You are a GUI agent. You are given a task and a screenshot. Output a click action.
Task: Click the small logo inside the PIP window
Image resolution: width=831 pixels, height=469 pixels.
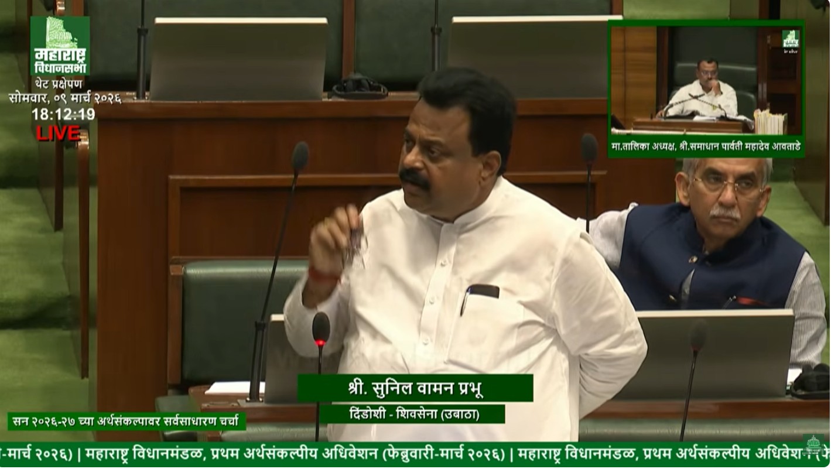coord(792,37)
